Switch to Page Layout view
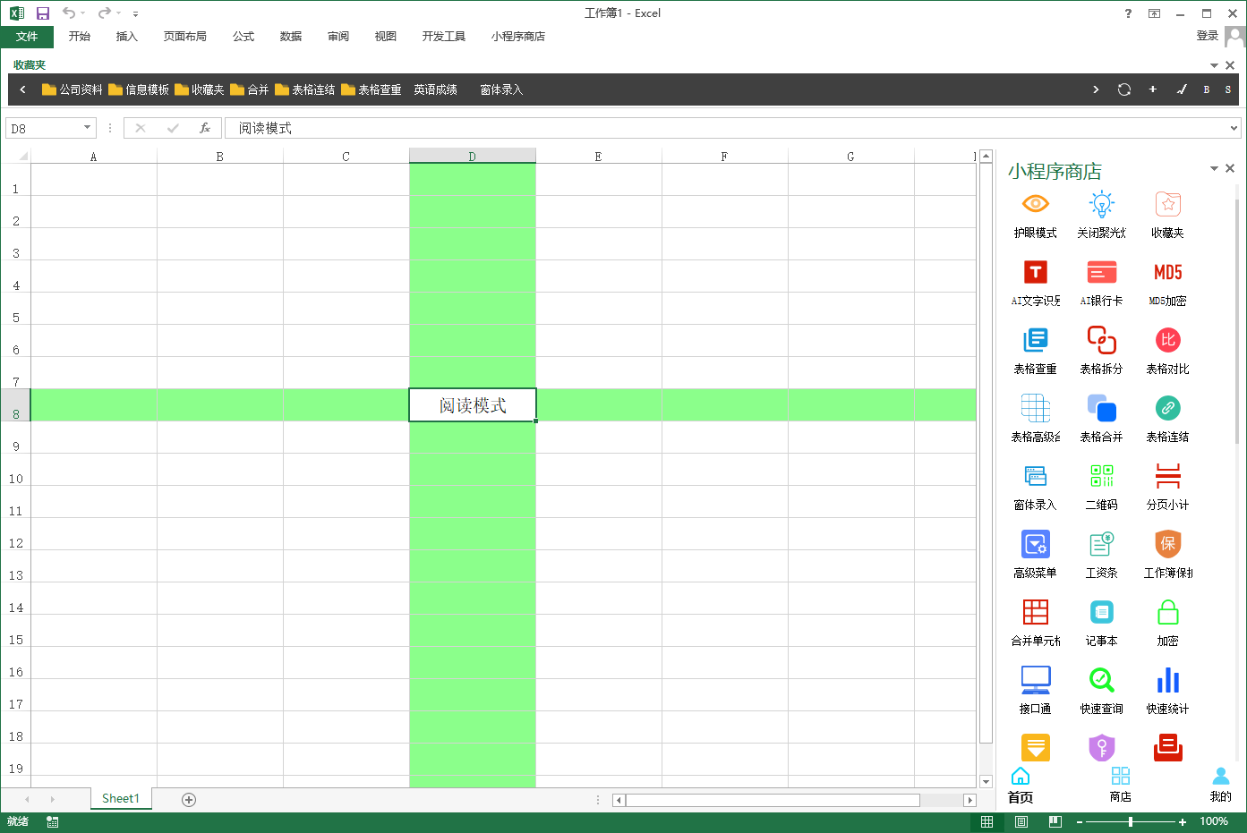This screenshot has width=1247, height=833. [1021, 821]
